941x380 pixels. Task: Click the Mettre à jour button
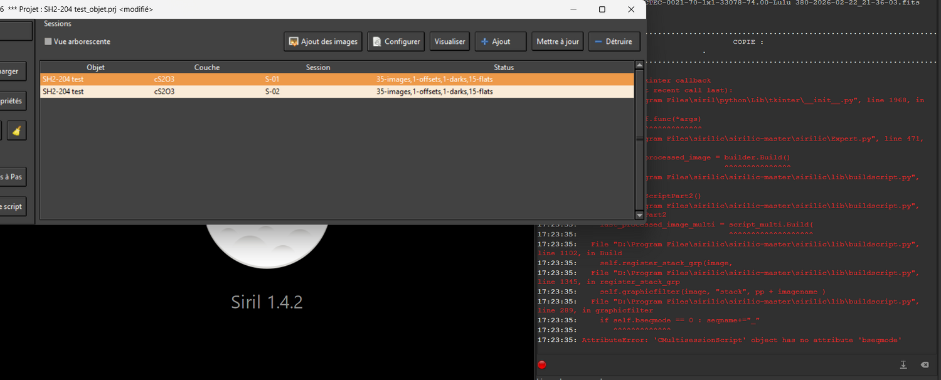(x=558, y=41)
